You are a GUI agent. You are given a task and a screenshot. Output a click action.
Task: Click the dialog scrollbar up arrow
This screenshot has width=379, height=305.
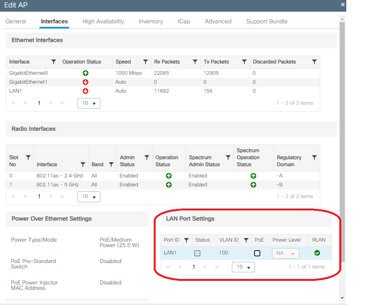click(342, 19)
